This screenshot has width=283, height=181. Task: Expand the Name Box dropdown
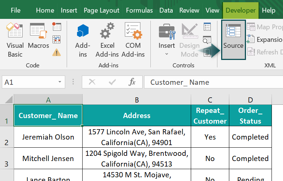(x=60, y=82)
